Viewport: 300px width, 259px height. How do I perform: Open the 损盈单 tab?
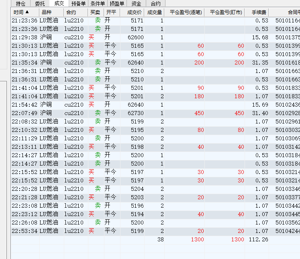(117, 4)
